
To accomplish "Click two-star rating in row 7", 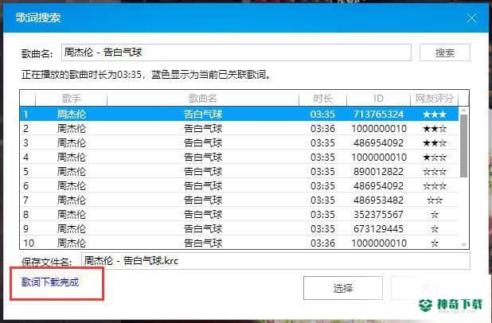I will pos(435,200).
